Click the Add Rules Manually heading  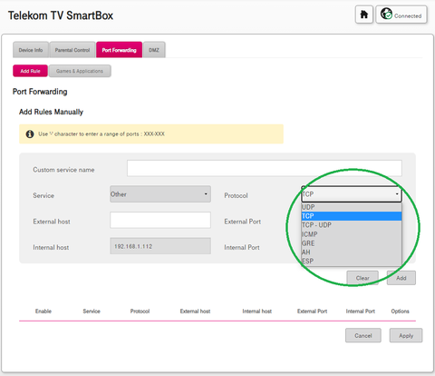[51, 112]
